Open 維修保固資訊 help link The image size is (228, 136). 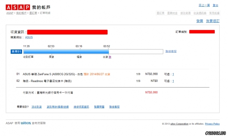tap(81, 107)
